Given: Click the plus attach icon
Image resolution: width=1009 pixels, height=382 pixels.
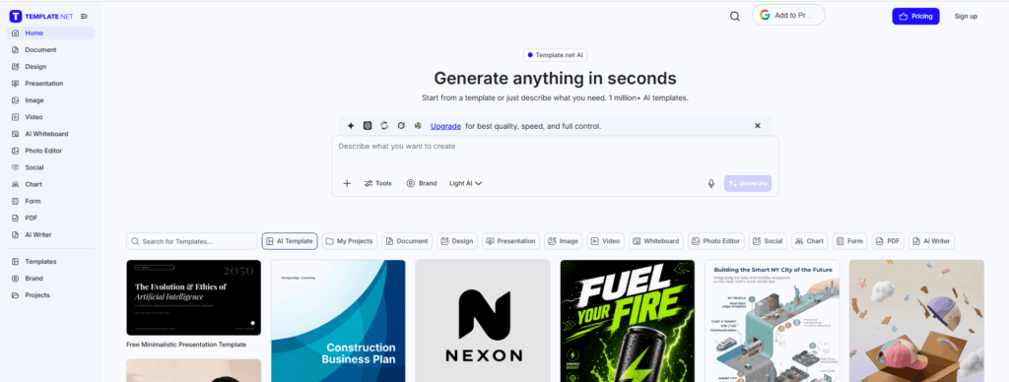Looking at the screenshot, I should pyautogui.click(x=347, y=183).
